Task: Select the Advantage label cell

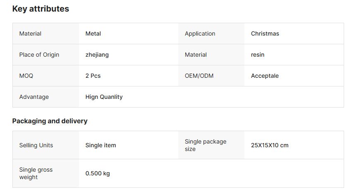Action: [x=34, y=97]
